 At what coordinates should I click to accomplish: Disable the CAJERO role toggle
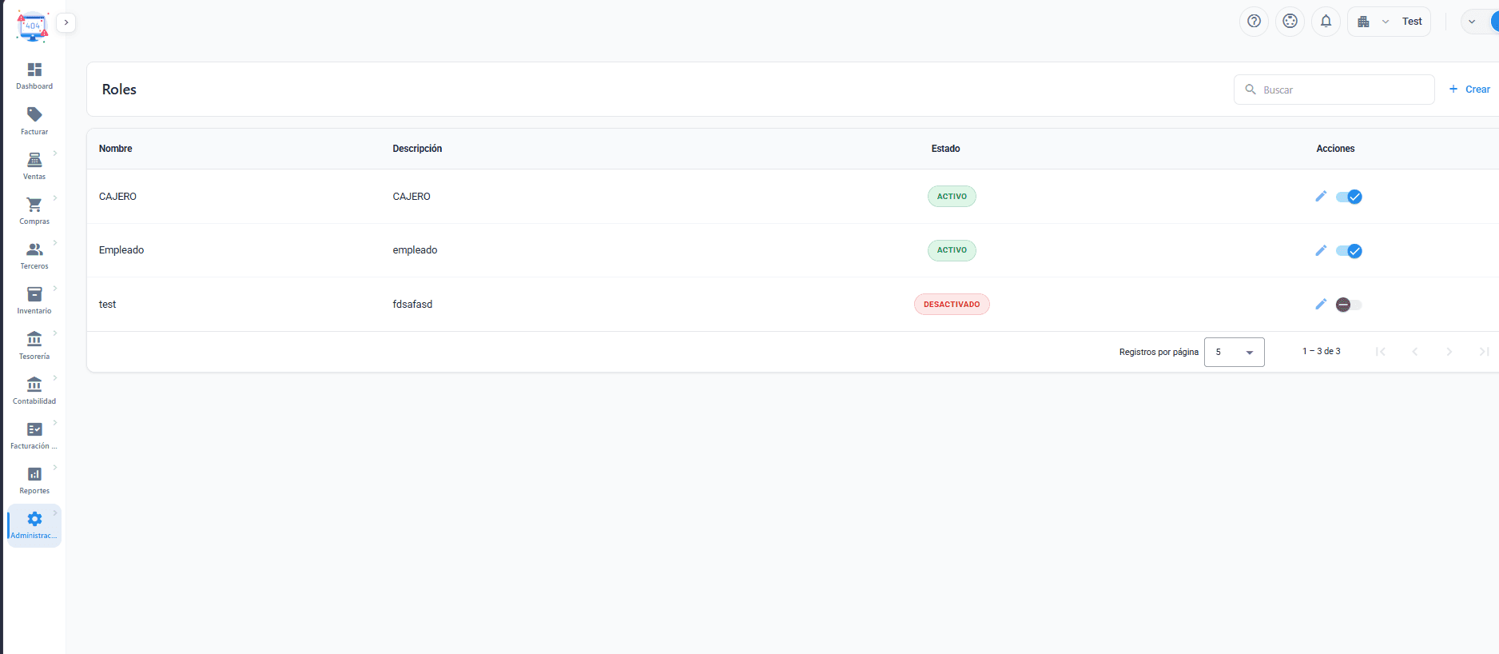pyautogui.click(x=1349, y=197)
